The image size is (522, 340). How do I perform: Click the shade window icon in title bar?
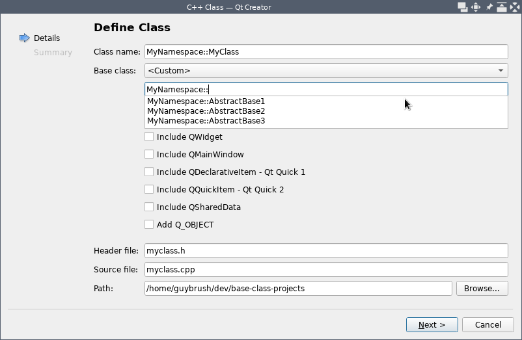[502, 7]
